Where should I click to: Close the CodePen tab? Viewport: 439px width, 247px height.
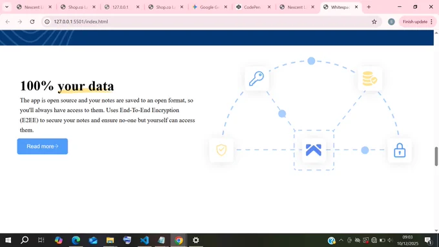point(269,7)
